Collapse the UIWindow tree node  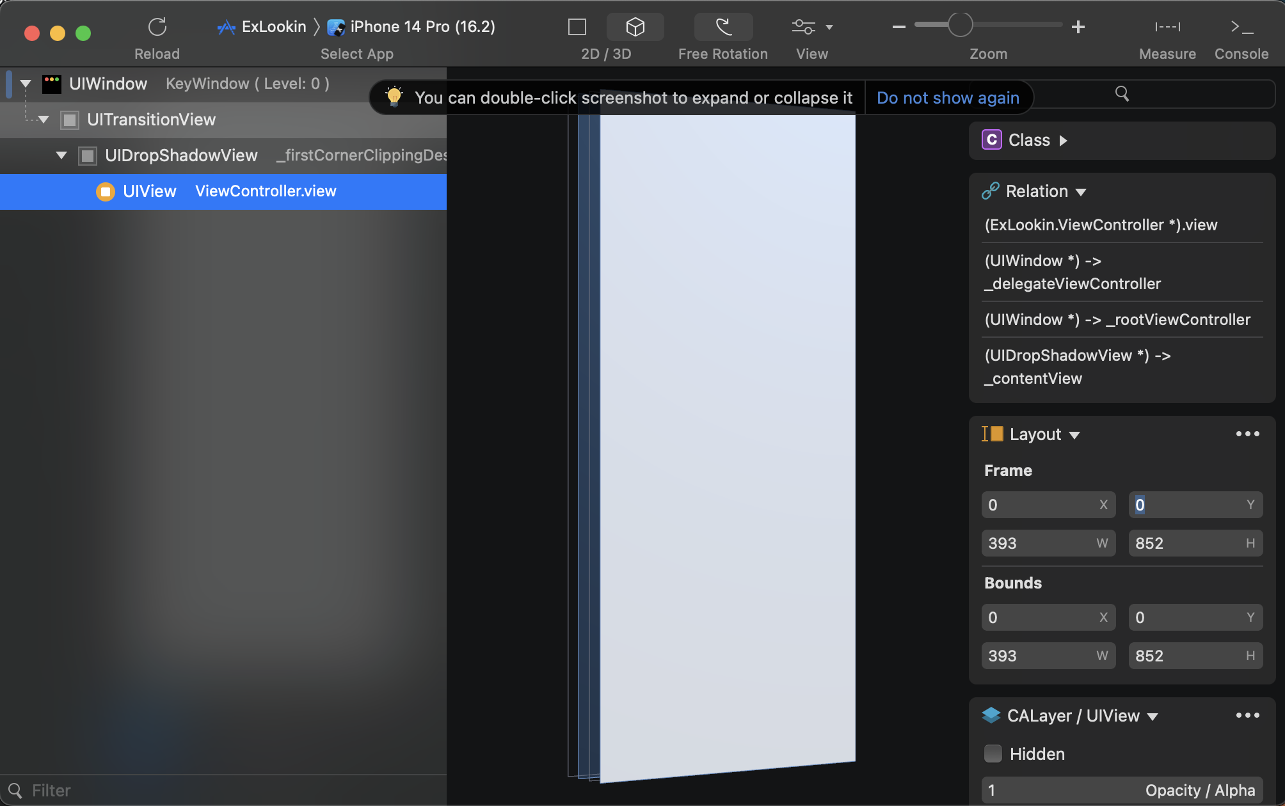[26, 84]
